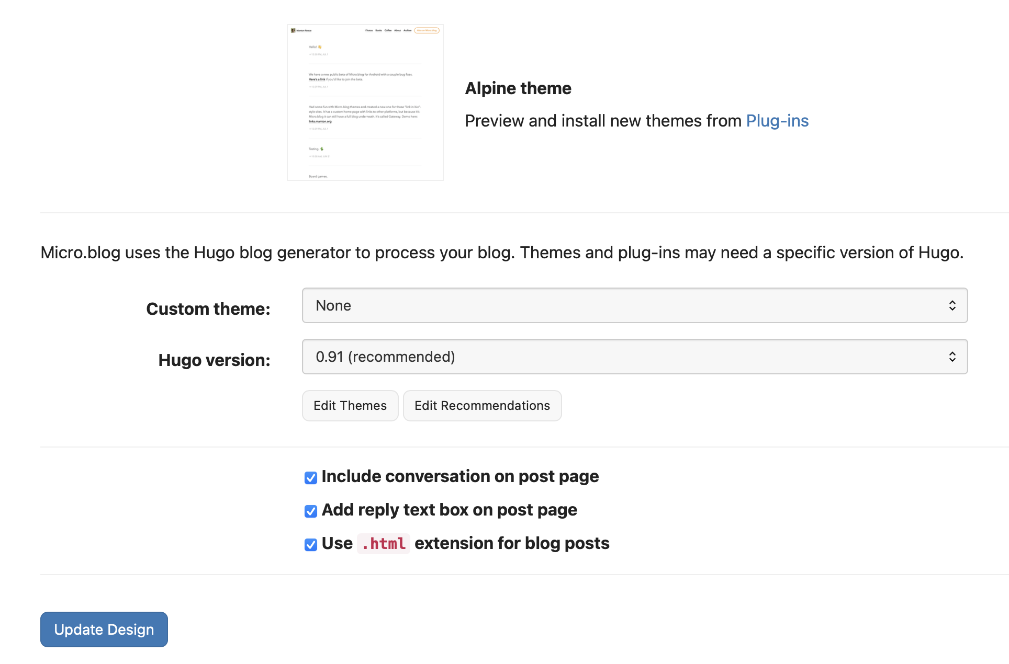This screenshot has height=664, width=1009.
Task: Toggle Add reply text box checkbox
Action: coord(311,511)
